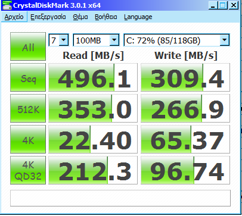Run the 512K benchmark test

(x=28, y=108)
